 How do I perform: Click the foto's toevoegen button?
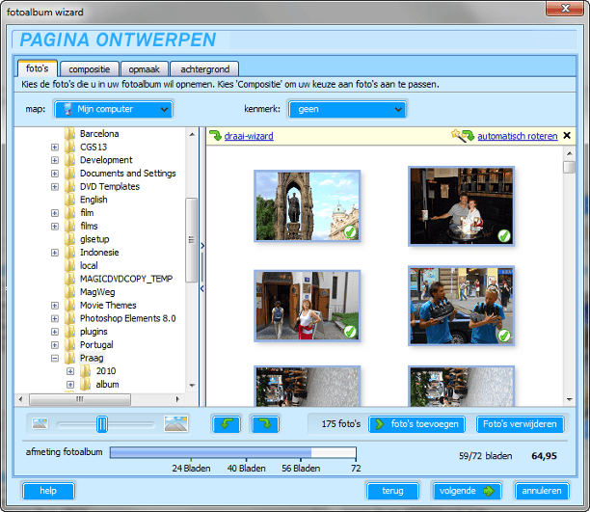coord(416,424)
